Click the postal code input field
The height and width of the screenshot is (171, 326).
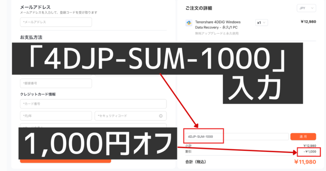56,83
